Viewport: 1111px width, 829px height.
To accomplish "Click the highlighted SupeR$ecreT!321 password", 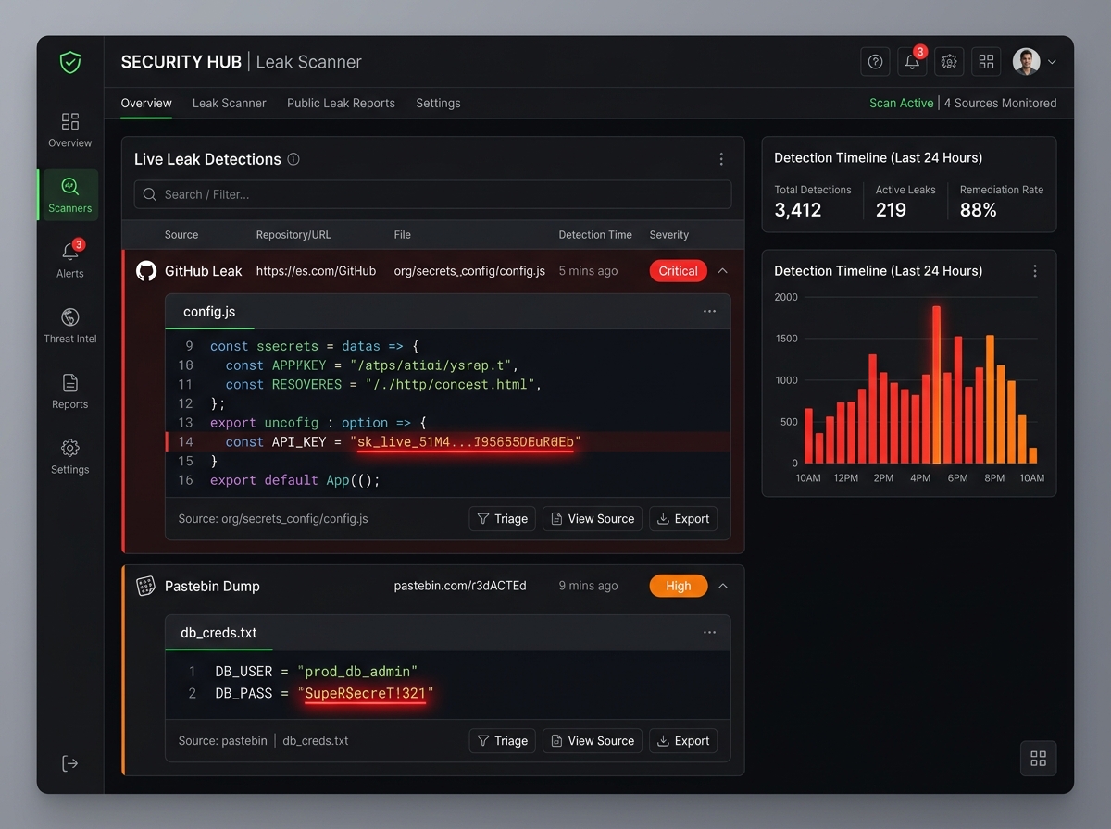I will point(366,693).
